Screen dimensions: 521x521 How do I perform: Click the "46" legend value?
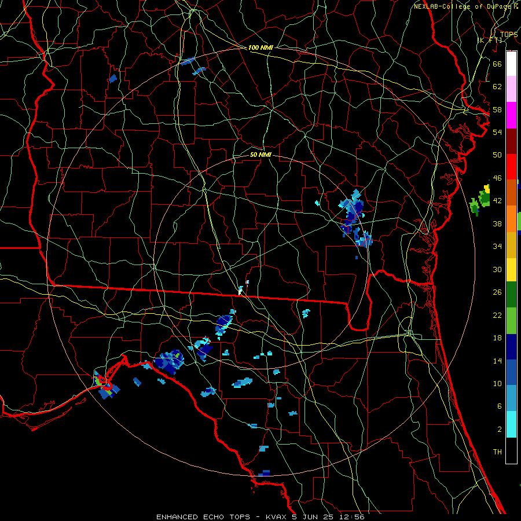point(497,178)
